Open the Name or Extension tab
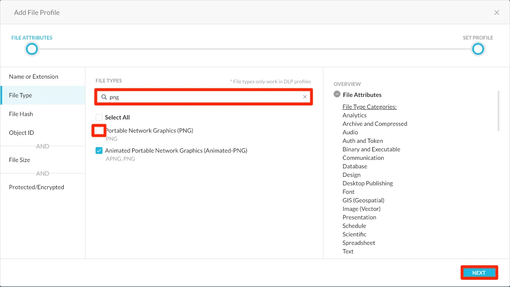Image resolution: width=510 pixels, height=287 pixels. (34, 77)
